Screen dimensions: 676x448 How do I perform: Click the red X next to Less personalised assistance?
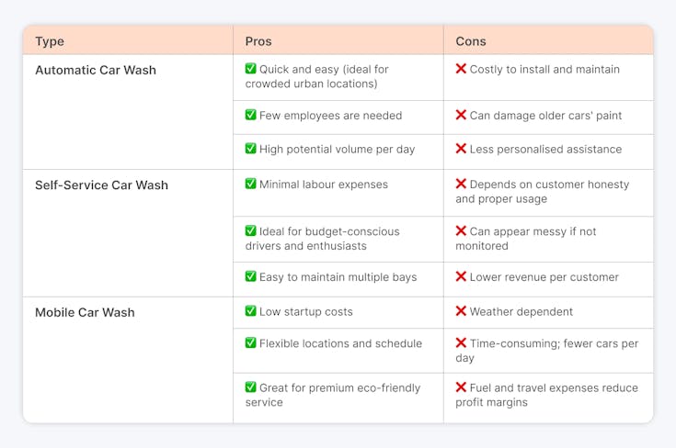point(461,149)
